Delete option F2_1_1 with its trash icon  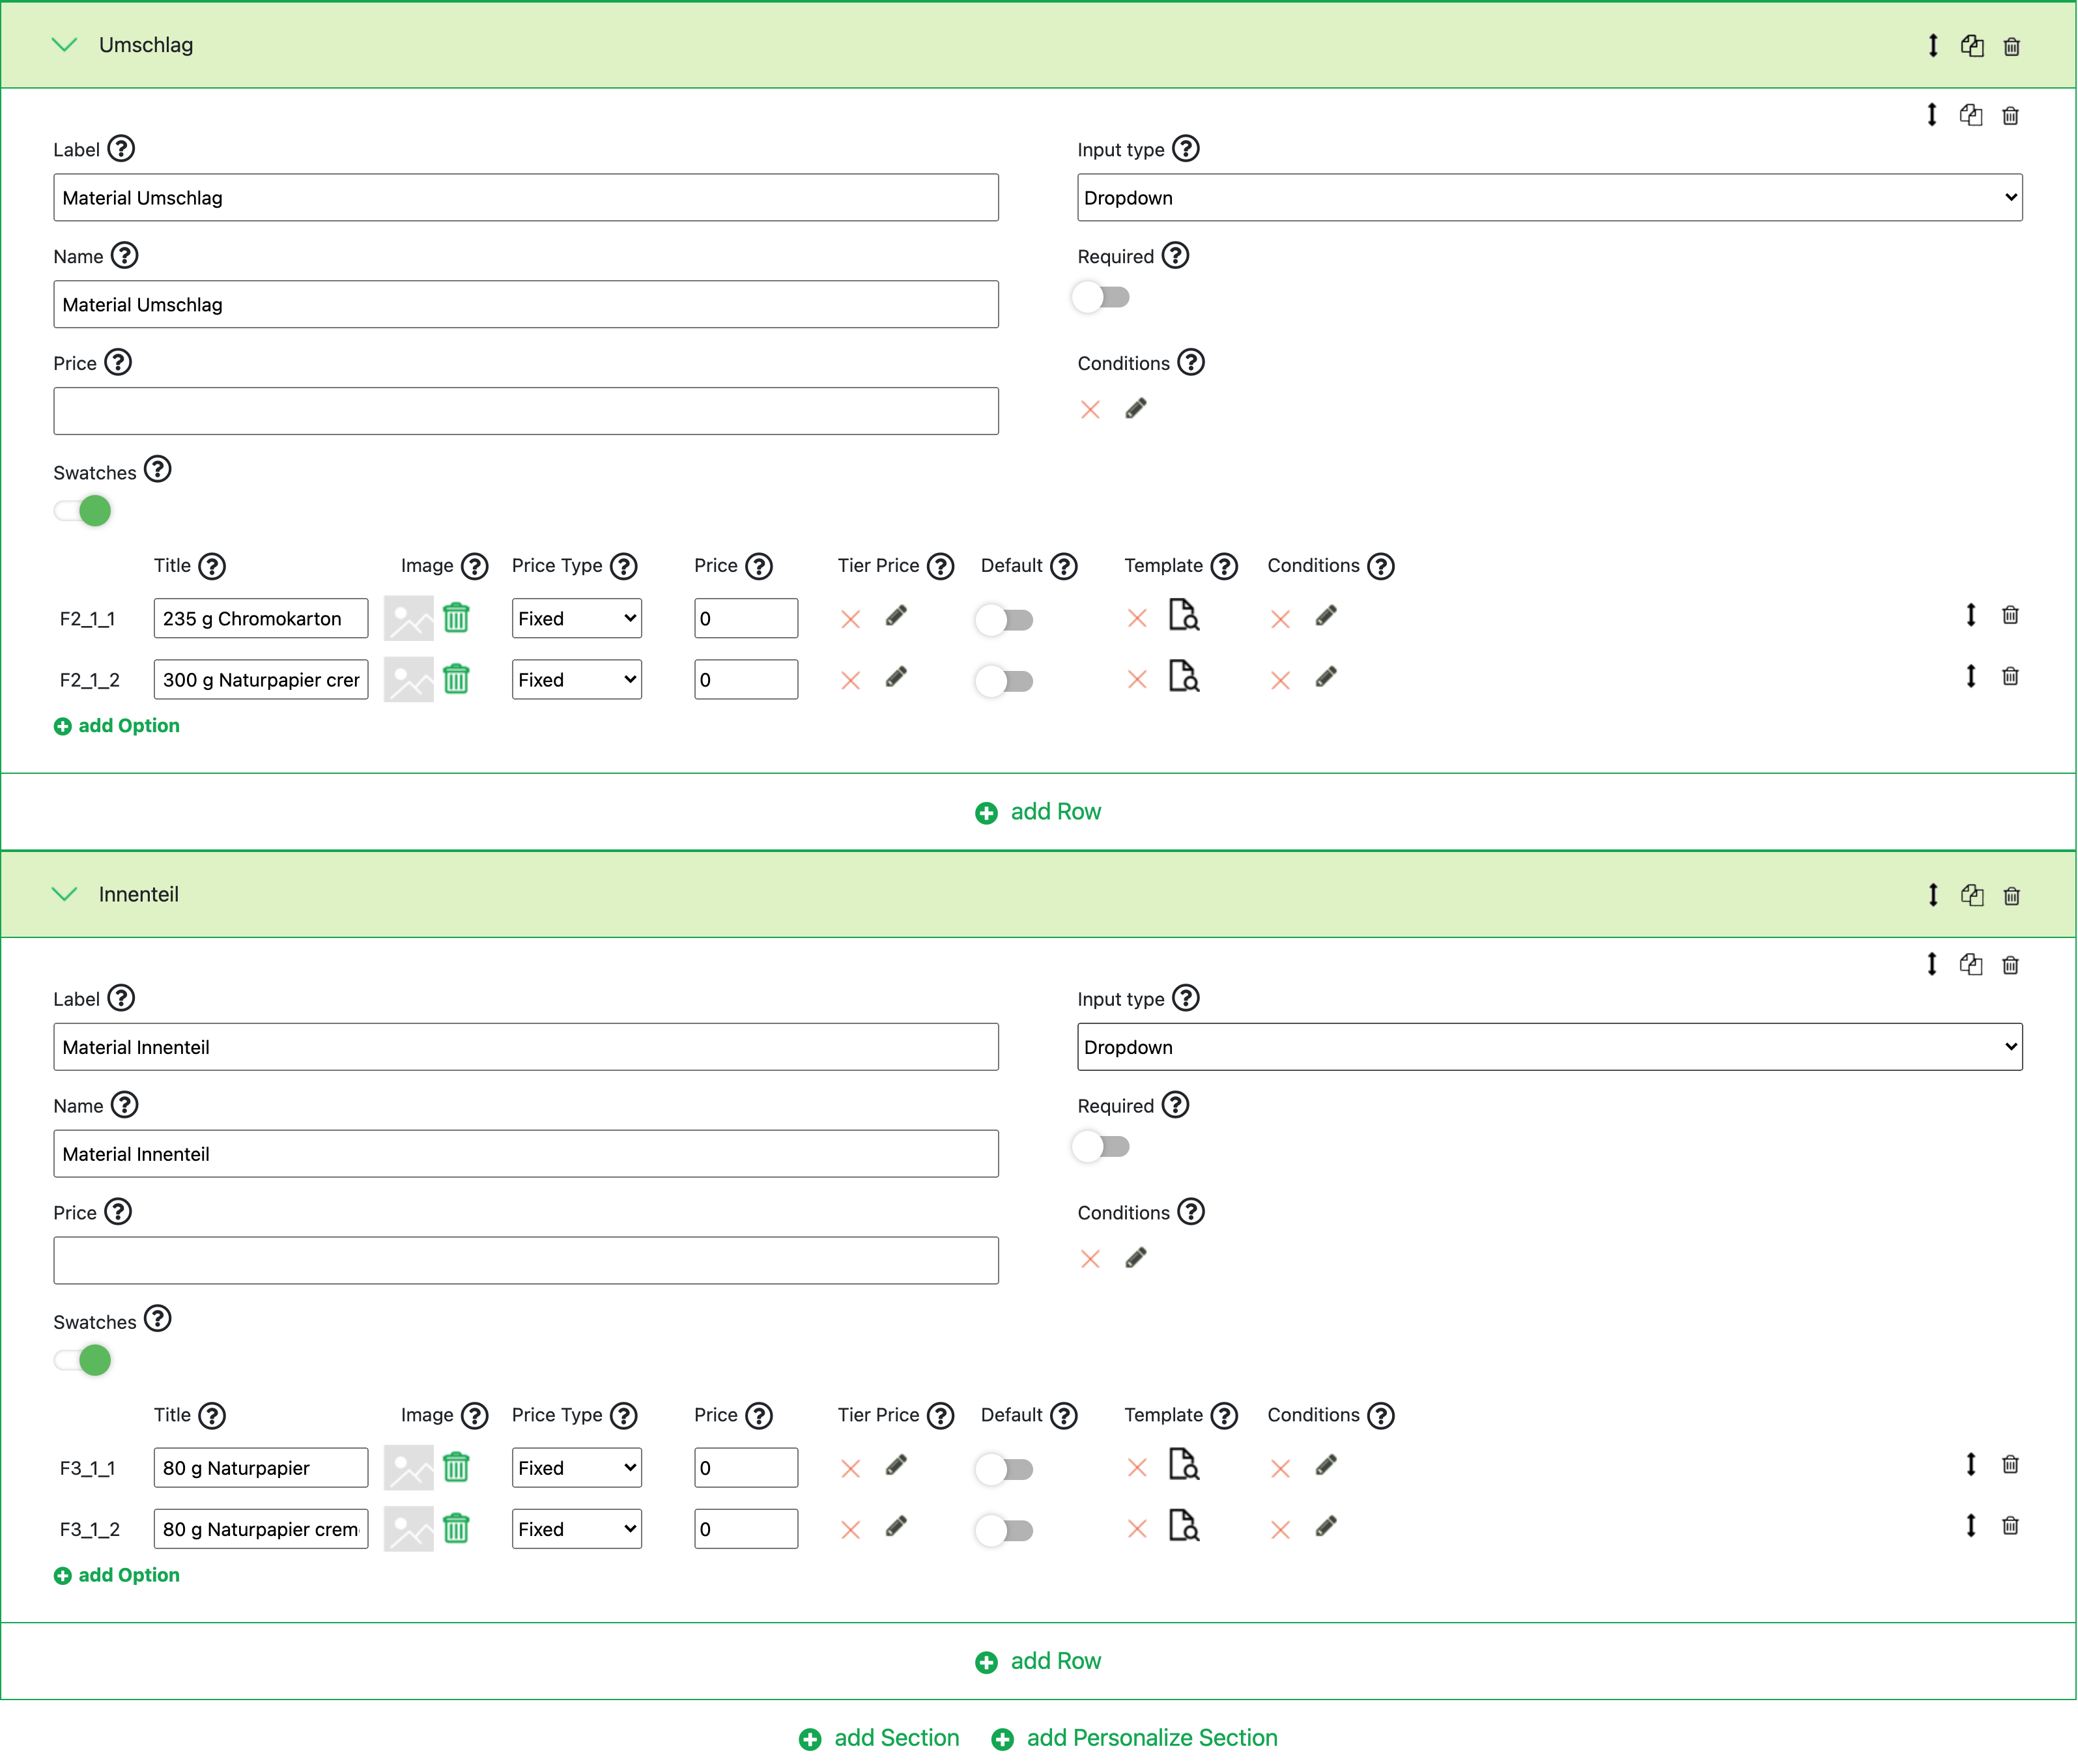pyautogui.click(x=2010, y=616)
